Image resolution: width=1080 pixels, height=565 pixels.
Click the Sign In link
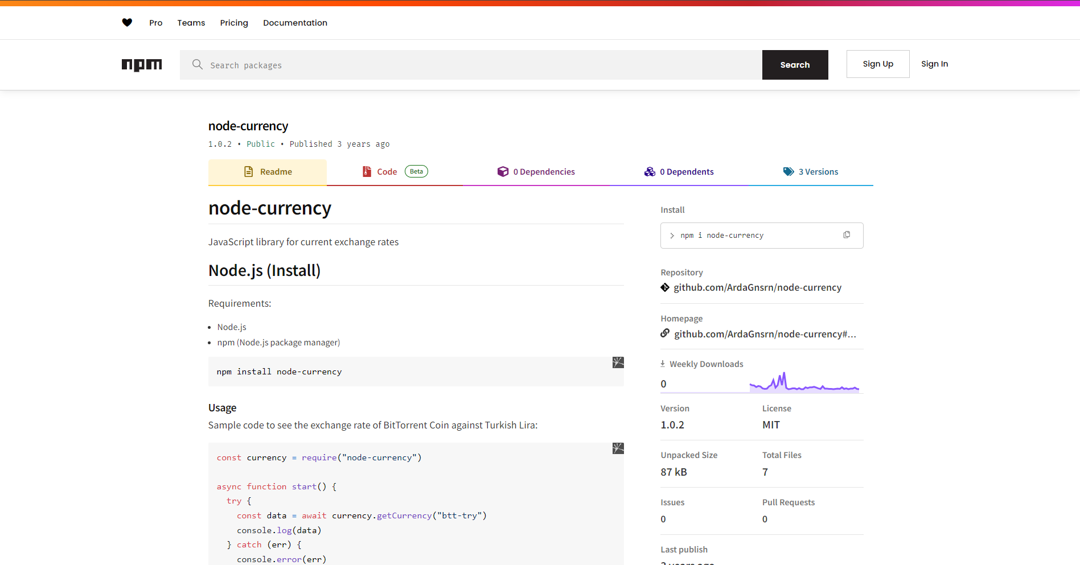pyautogui.click(x=935, y=64)
